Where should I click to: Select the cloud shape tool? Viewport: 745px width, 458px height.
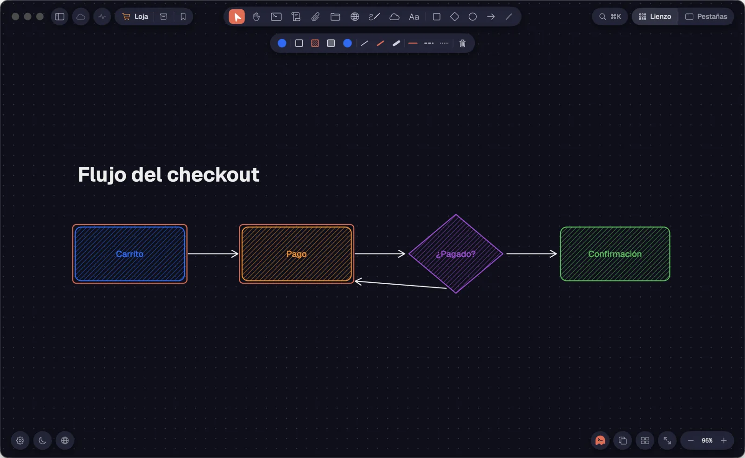tap(394, 17)
